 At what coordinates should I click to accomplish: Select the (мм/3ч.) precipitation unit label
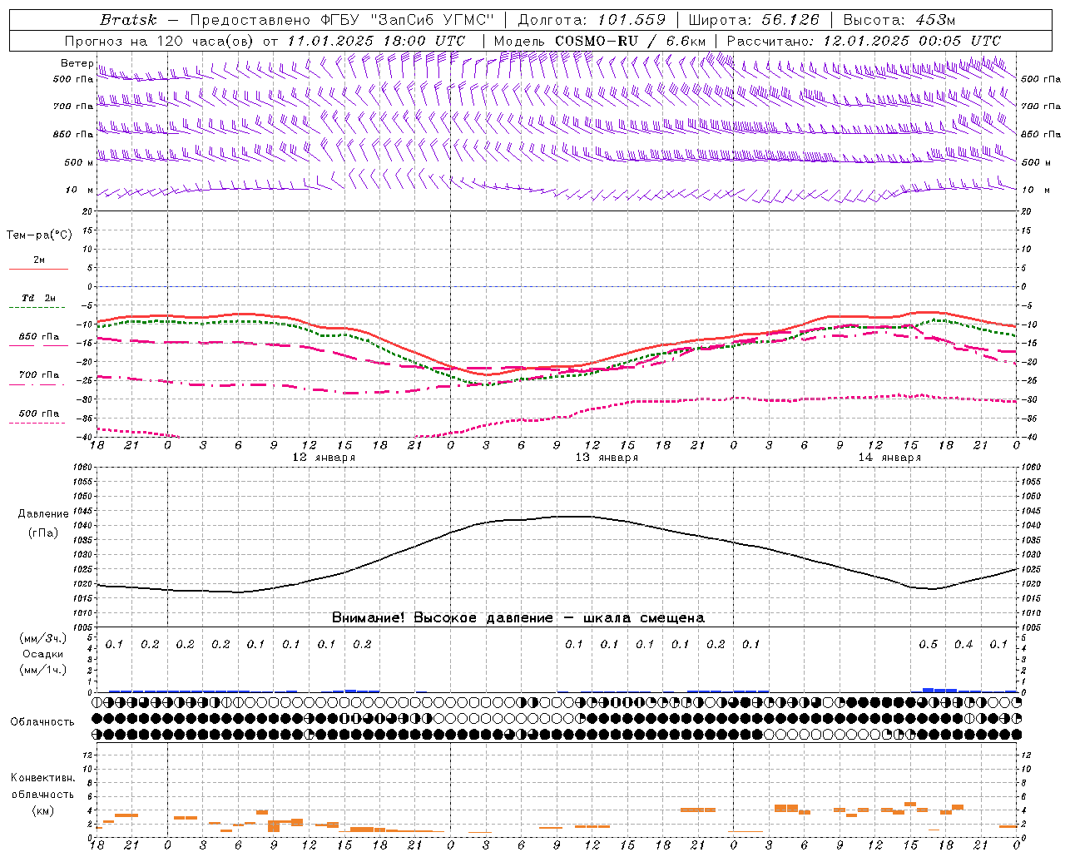click(42, 638)
